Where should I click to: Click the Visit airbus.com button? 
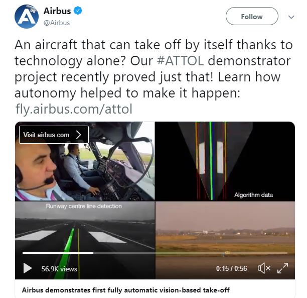[54, 135]
